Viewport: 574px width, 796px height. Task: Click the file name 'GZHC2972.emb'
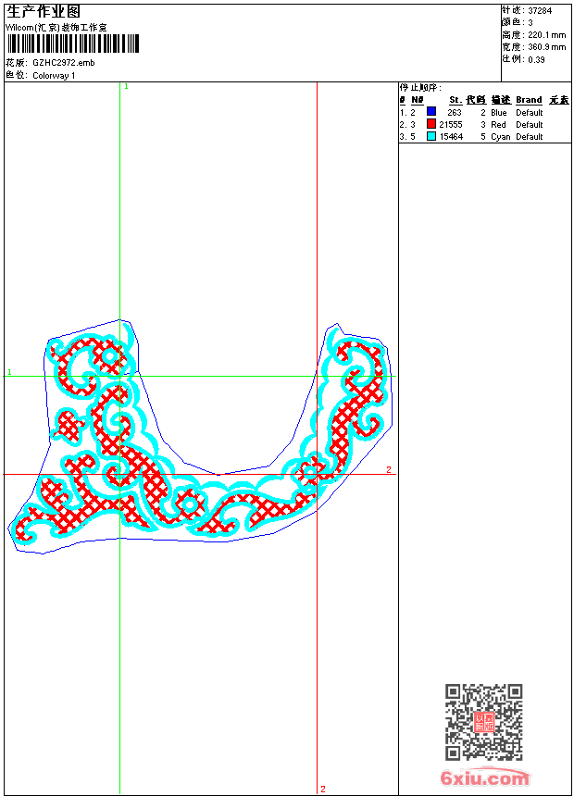pyautogui.click(x=64, y=63)
